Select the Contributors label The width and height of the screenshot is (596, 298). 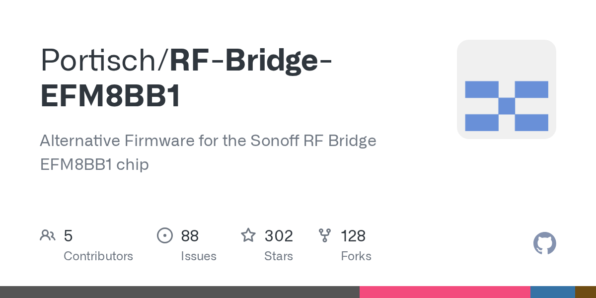click(98, 256)
